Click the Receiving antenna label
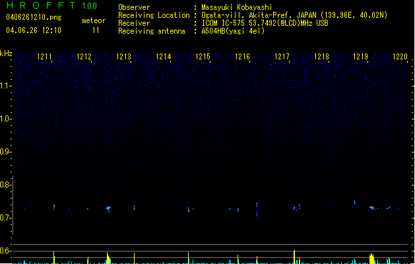 tap(152, 31)
